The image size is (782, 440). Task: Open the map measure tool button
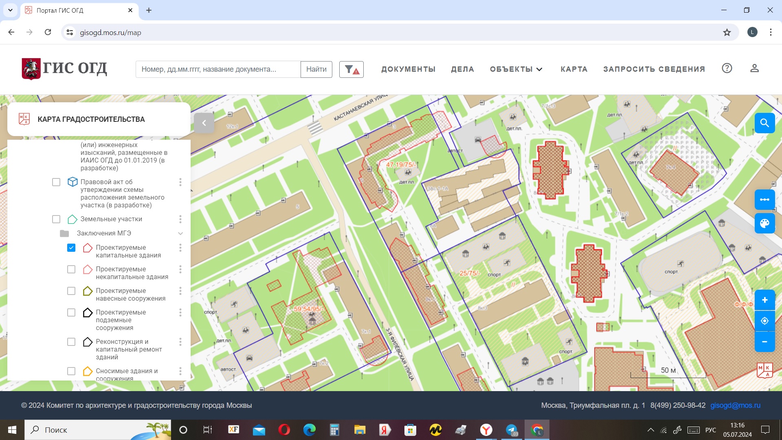tap(764, 200)
